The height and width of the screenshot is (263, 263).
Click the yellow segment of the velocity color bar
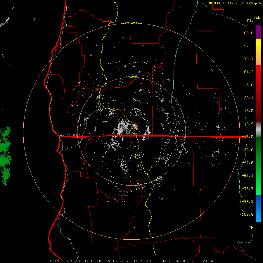[x=258, y=52]
